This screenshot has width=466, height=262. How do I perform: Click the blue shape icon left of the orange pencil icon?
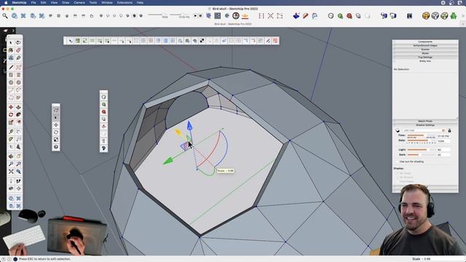296,16
